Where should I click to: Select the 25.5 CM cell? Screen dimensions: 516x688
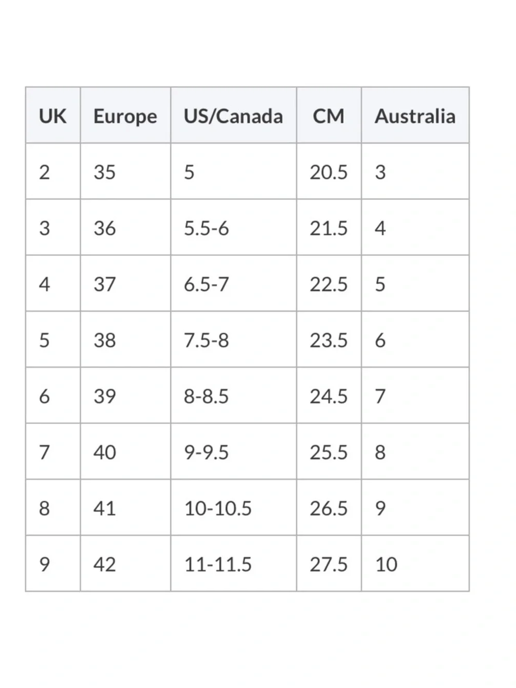[329, 452]
